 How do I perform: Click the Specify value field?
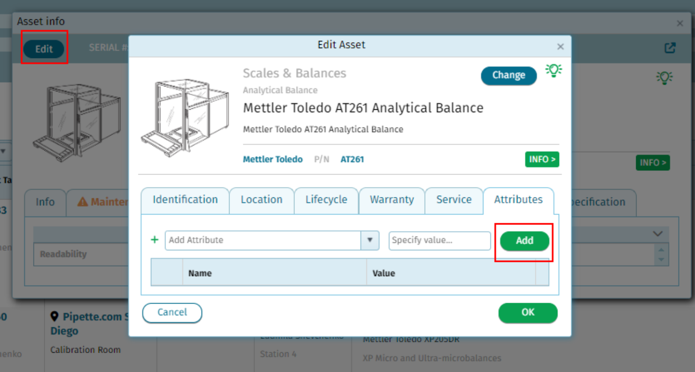(x=439, y=240)
